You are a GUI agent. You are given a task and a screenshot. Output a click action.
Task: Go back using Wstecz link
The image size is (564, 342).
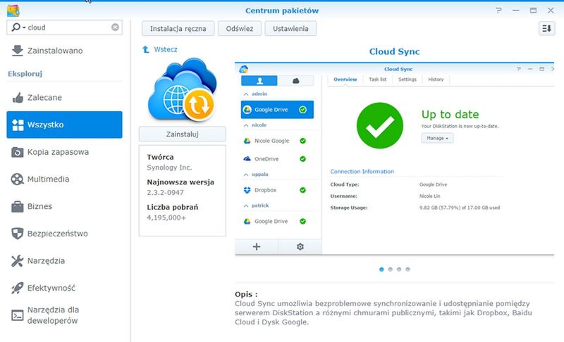[166, 49]
